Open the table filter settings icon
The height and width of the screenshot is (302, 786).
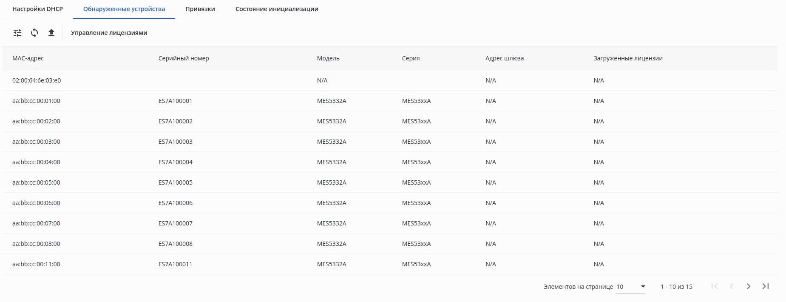pos(17,33)
